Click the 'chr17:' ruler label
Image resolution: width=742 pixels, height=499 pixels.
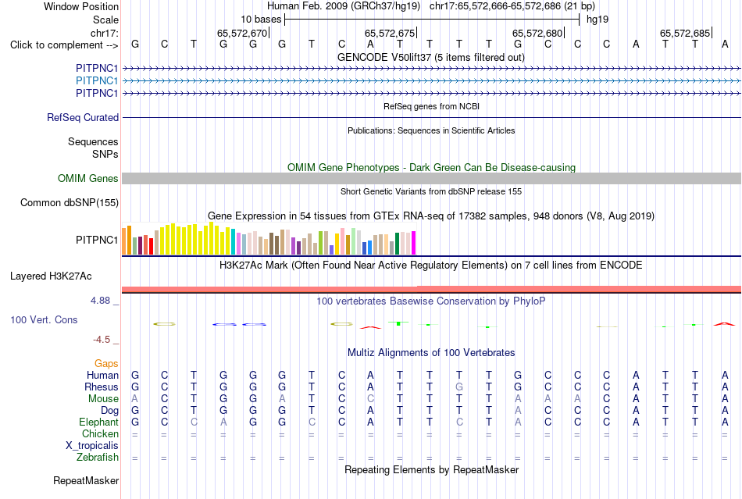[x=105, y=33]
